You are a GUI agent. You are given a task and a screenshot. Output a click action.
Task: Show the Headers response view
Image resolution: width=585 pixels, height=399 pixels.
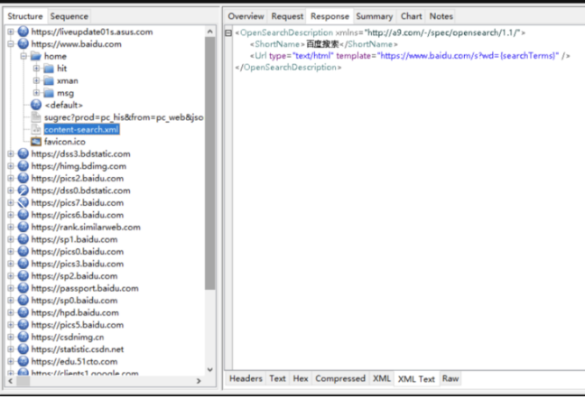(246, 378)
